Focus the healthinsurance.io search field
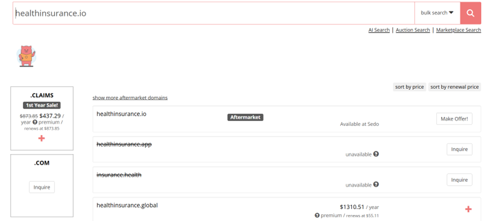484x221 pixels. click(x=214, y=13)
